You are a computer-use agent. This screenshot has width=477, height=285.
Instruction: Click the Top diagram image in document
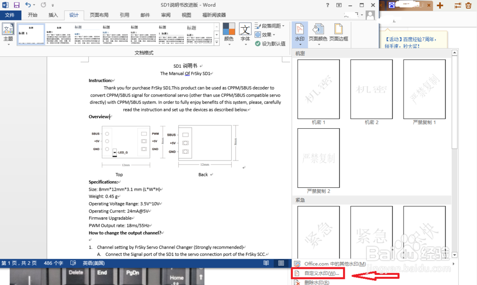126,146
